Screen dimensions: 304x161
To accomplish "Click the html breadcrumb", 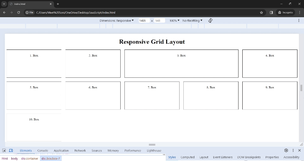I will pos(5,159).
